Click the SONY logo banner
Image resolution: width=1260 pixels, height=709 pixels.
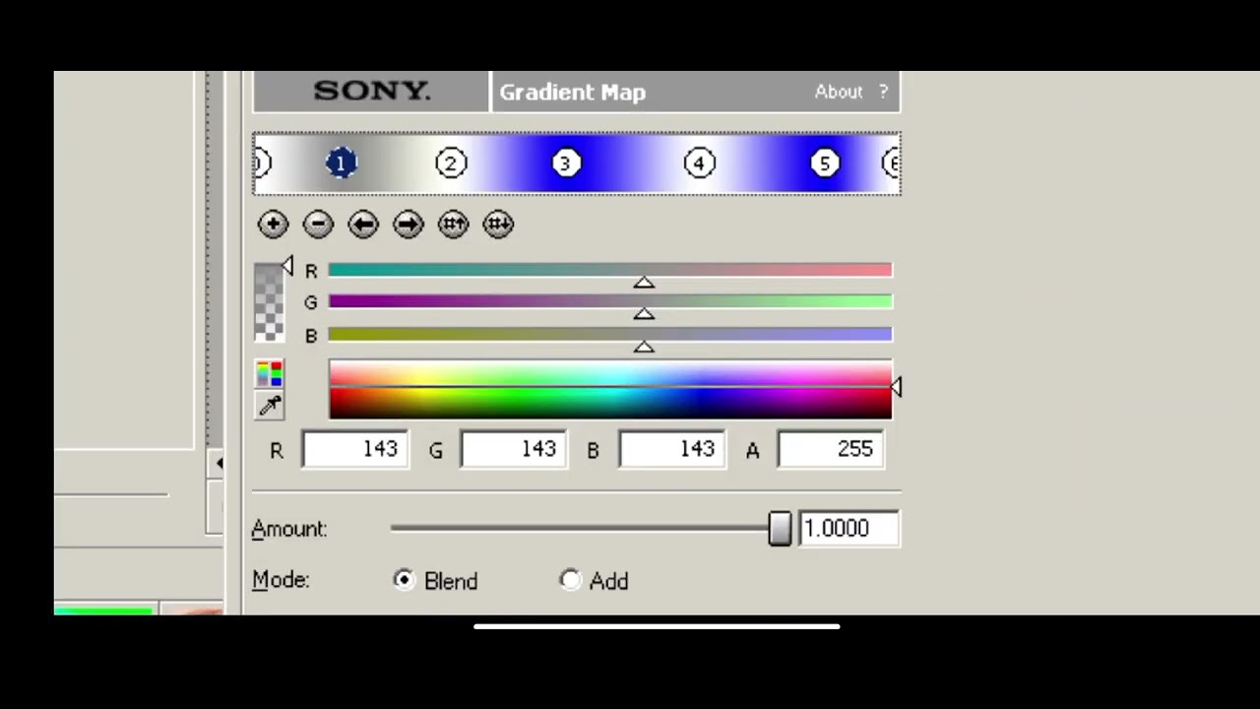pyautogui.click(x=371, y=92)
